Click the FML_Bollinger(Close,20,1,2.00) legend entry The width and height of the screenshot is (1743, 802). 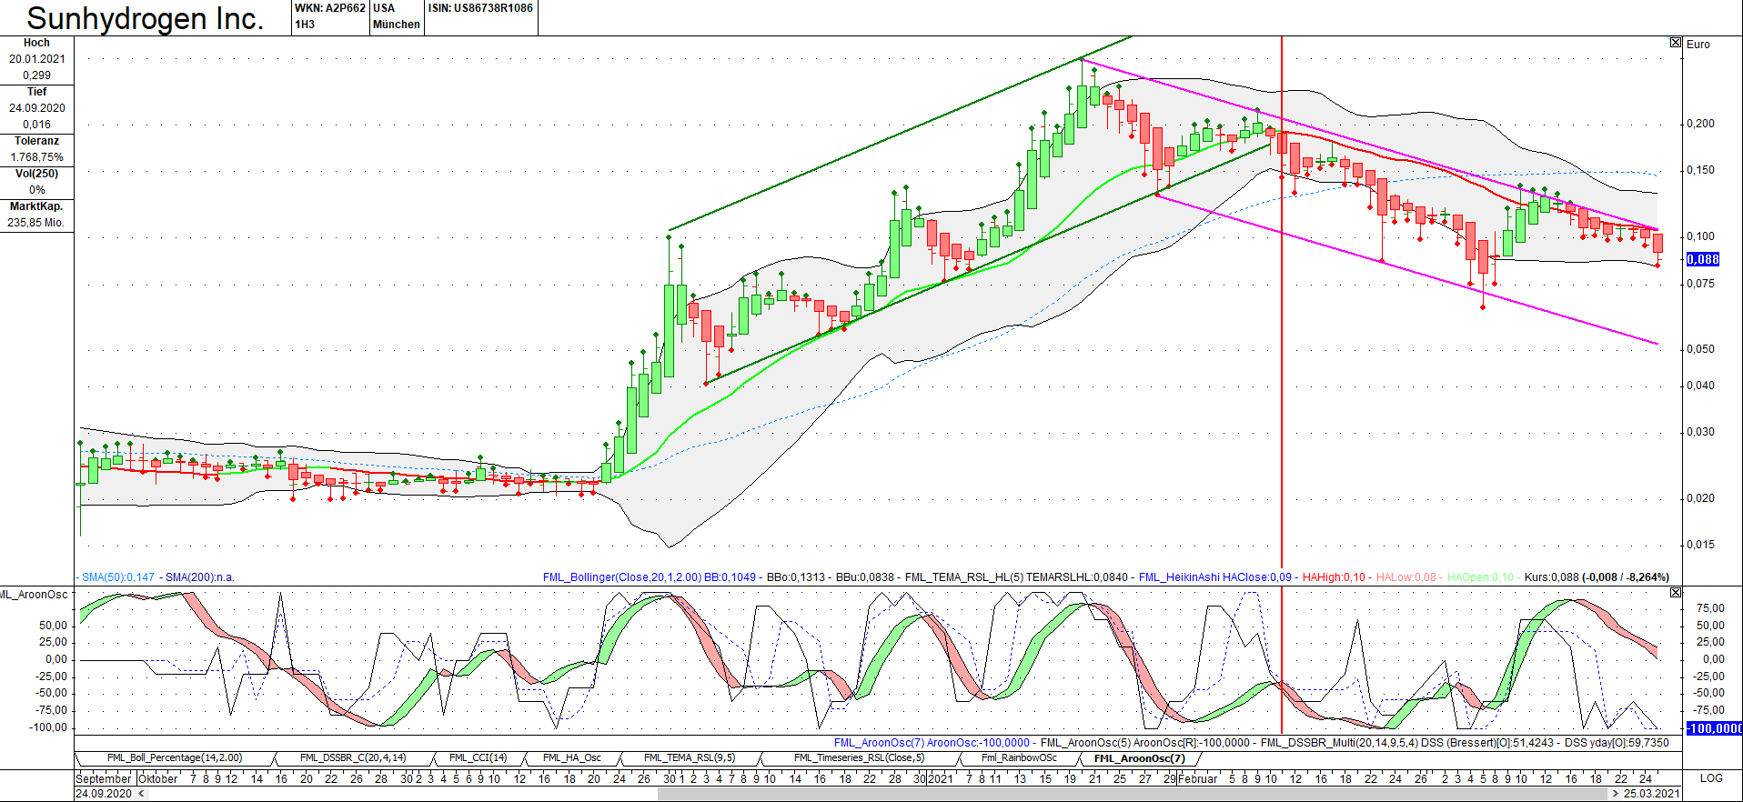pyautogui.click(x=622, y=577)
